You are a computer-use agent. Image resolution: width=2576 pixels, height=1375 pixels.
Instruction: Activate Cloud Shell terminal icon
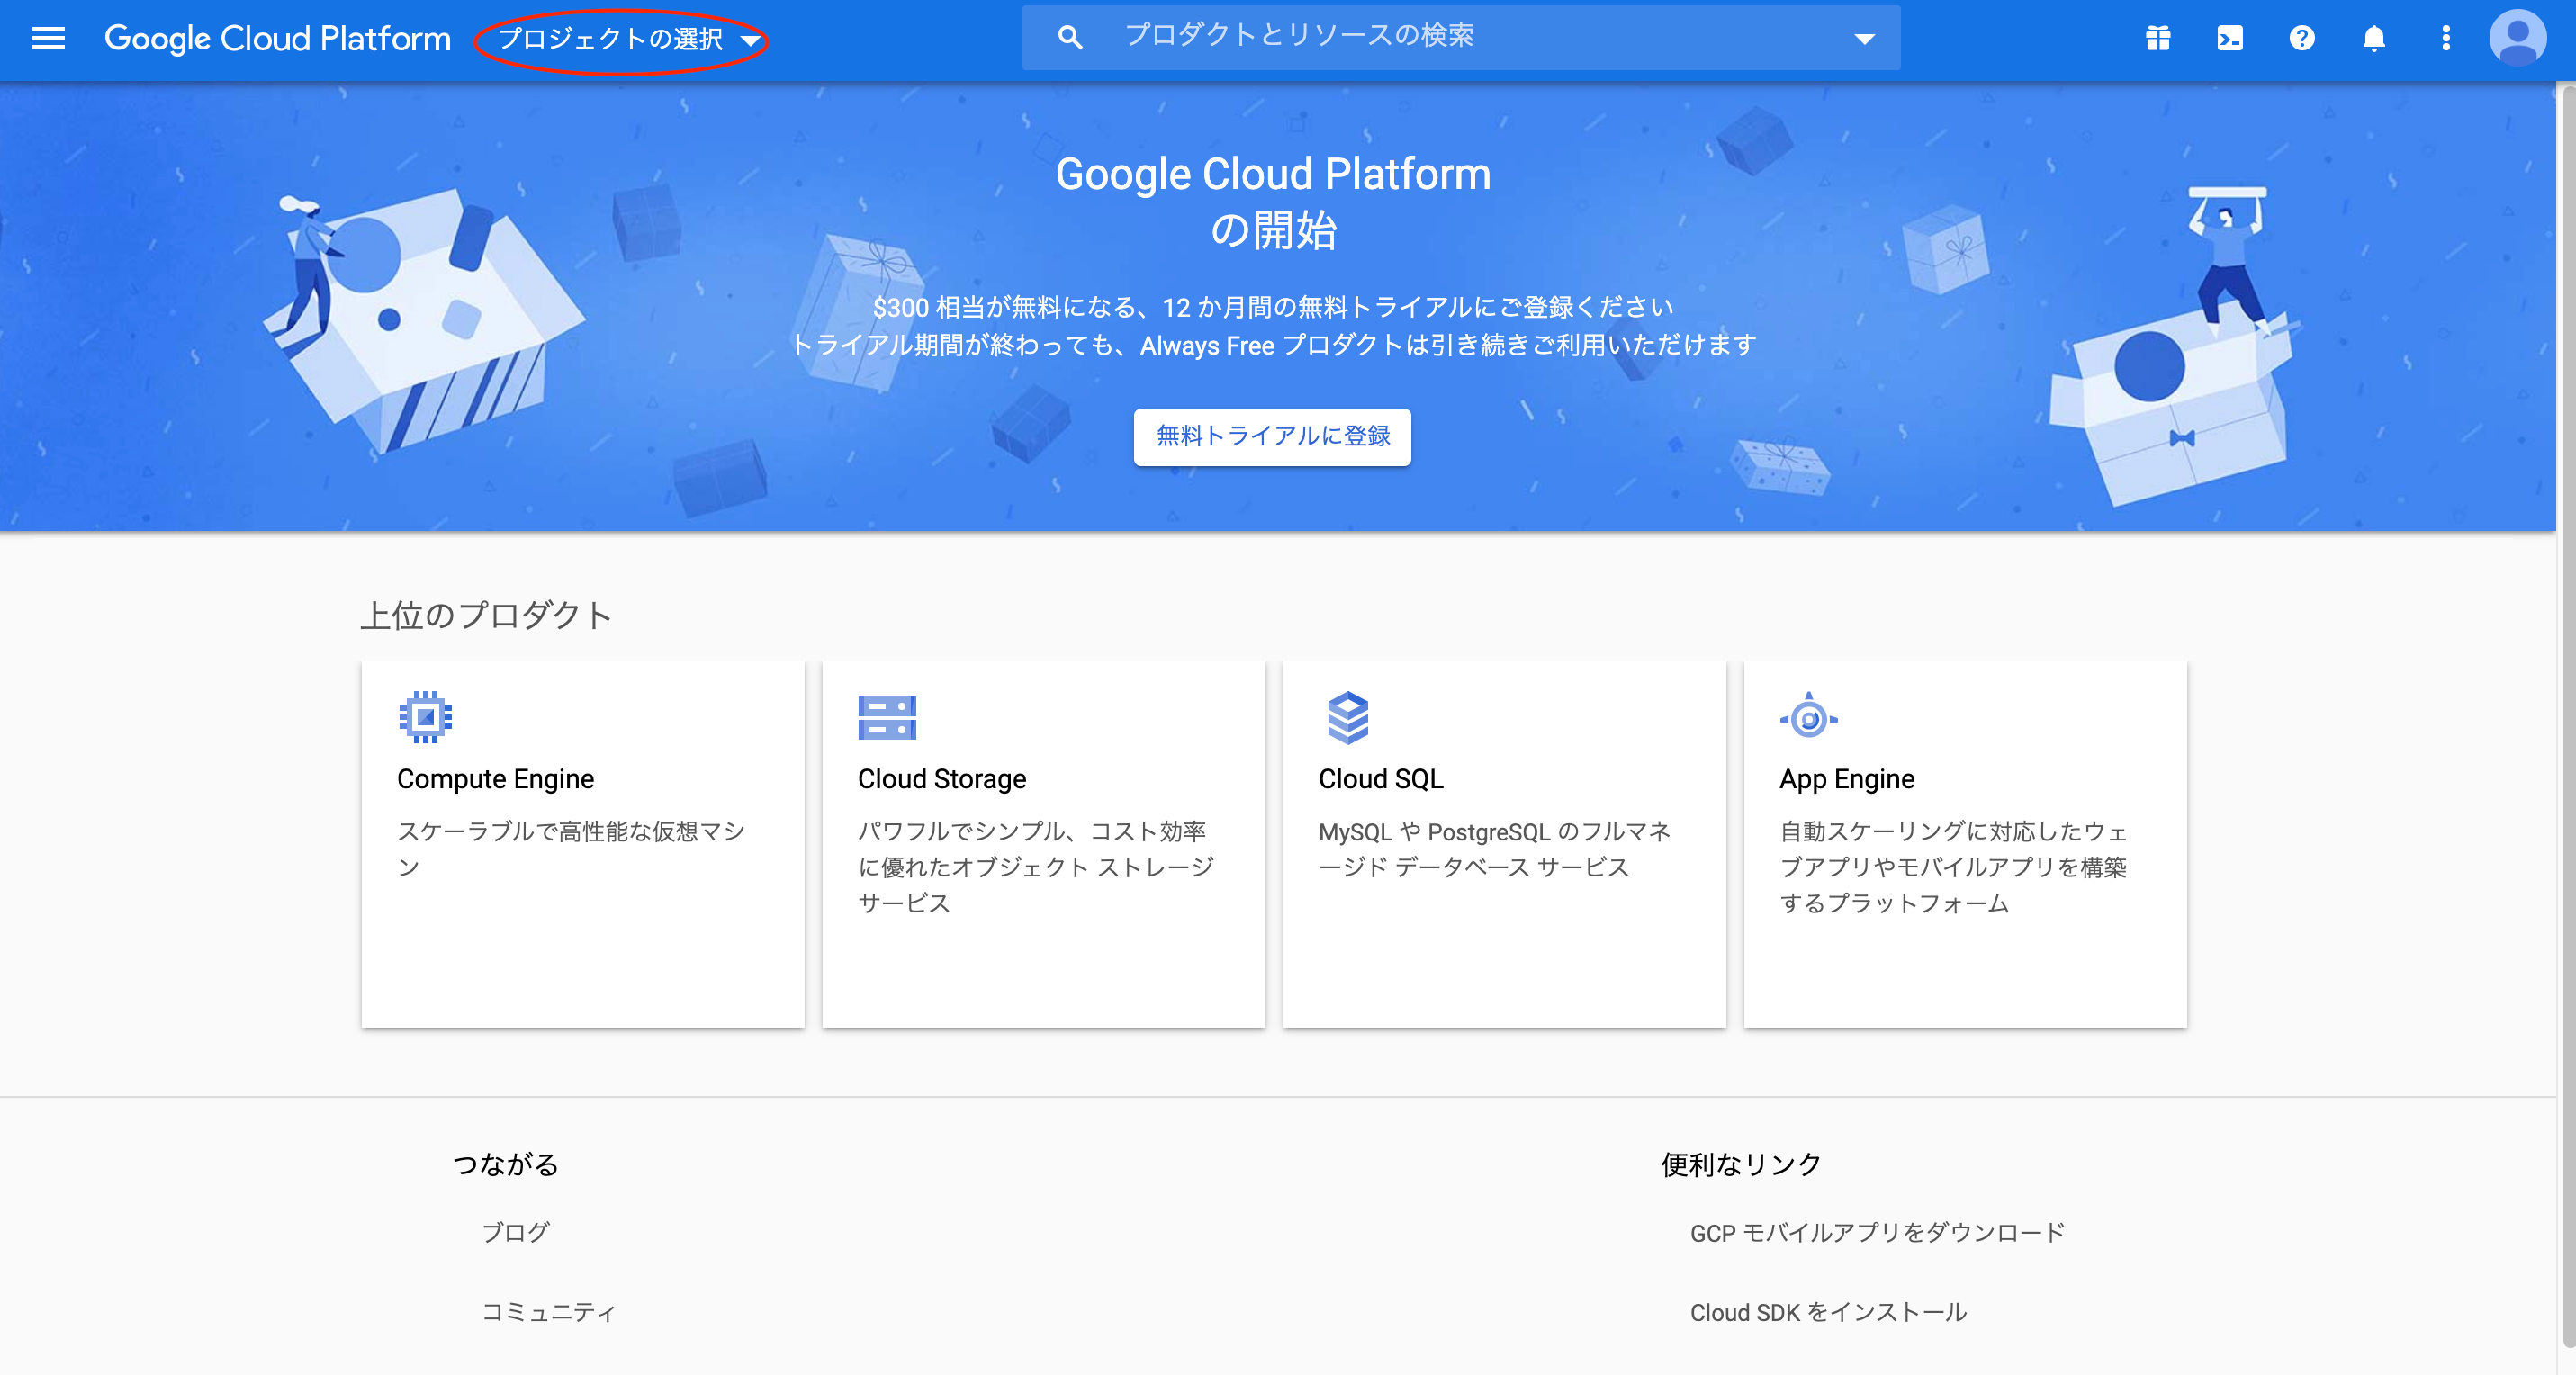click(x=2230, y=38)
